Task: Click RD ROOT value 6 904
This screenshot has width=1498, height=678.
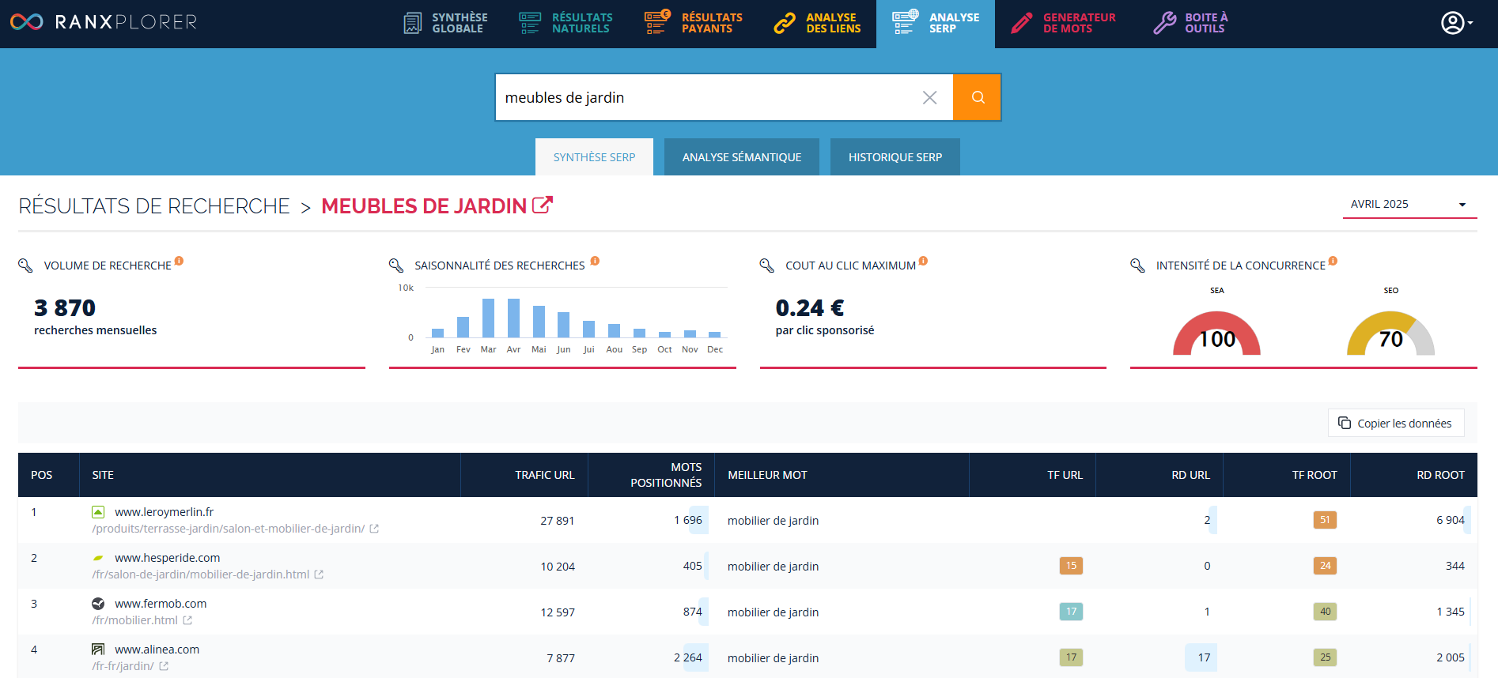Action: pos(1451,520)
